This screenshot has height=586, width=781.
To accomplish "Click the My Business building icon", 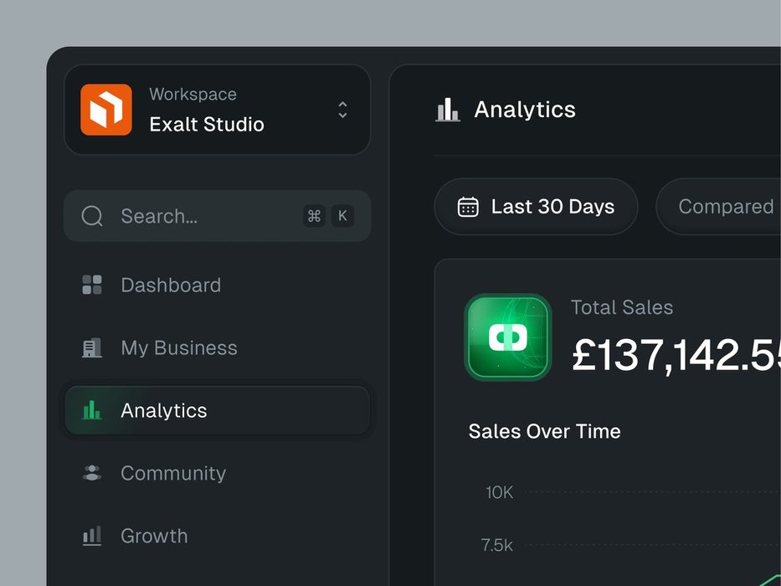I will pos(92,347).
